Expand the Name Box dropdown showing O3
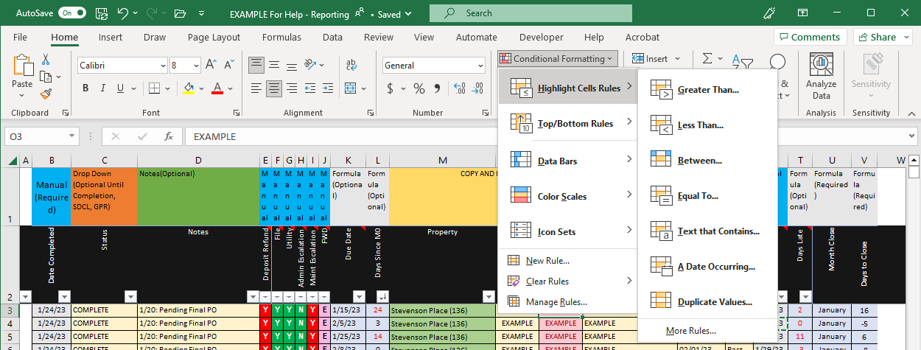Image resolution: width=921 pixels, height=350 pixels. click(x=71, y=136)
